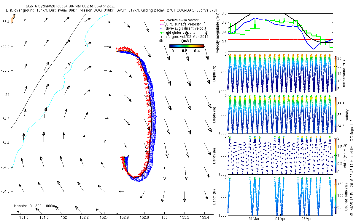Click the '-34.6' latitude tick label
The height and width of the screenshot is (222, 356).
[x=5, y=168]
